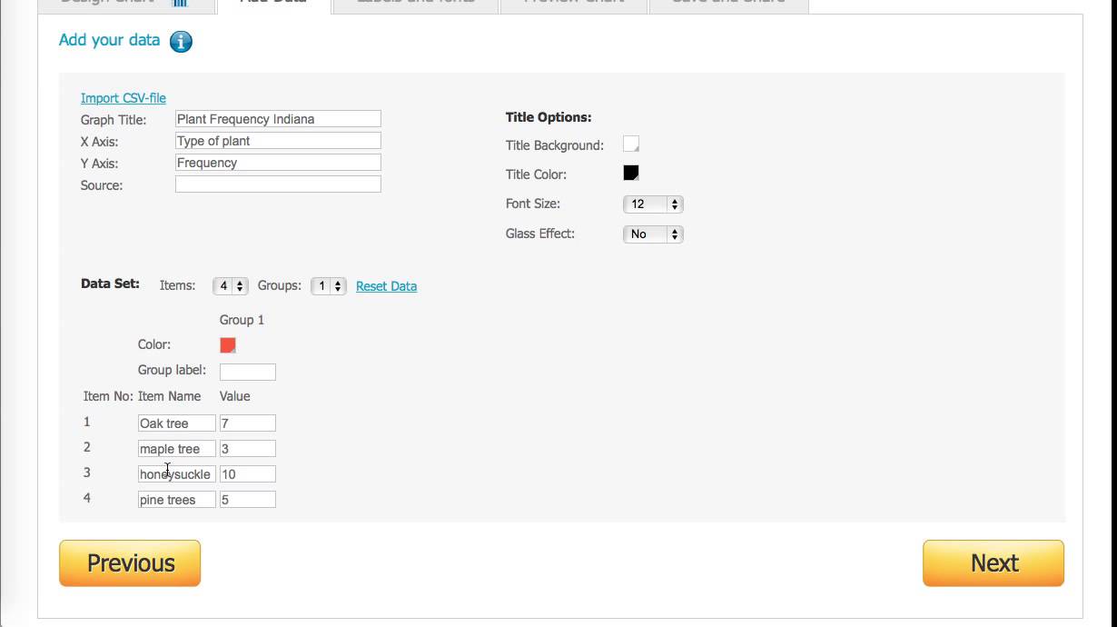
Task: Click the empty Source input field
Action: click(x=278, y=184)
